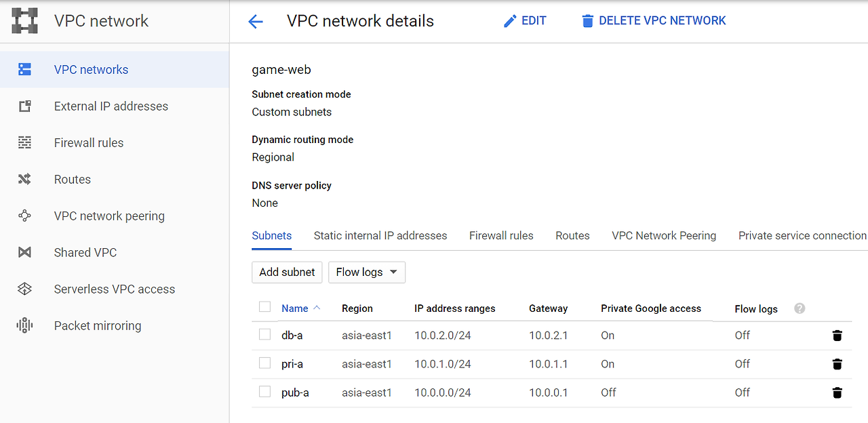Click the VPC network peering icon
868x423 pixels.
[x=25, y=216]
